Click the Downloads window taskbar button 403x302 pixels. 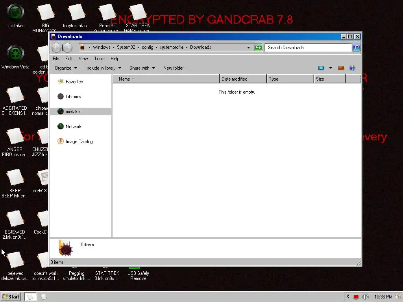30,297
